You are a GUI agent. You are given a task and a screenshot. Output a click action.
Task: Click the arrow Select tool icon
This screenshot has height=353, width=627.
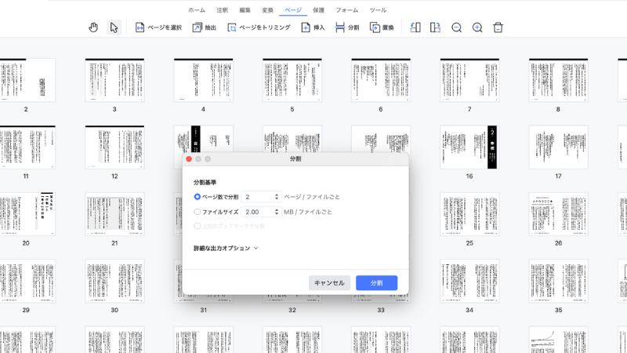tap(114, 27)
